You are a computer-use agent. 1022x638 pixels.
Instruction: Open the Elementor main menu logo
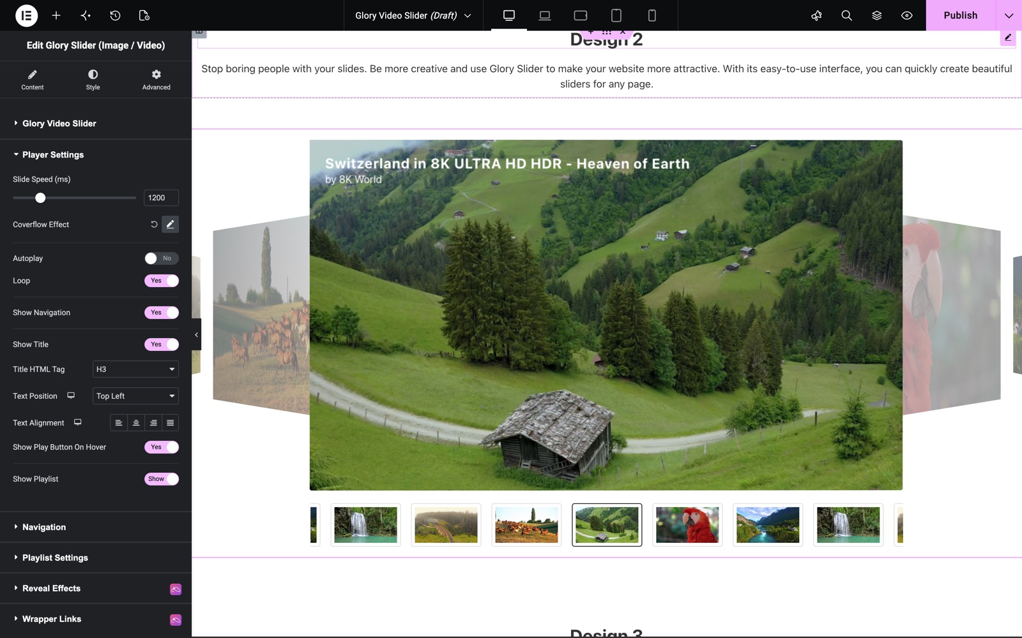(26, 15)
